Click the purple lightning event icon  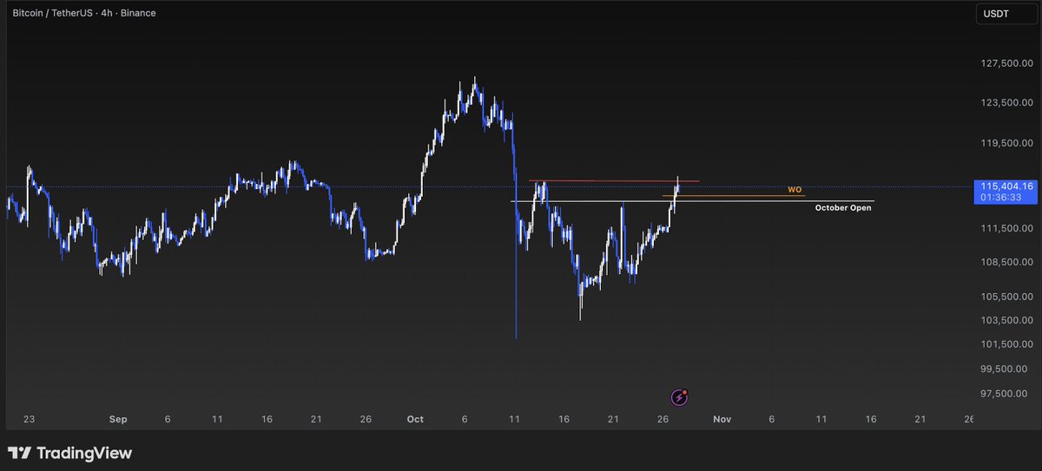679,397
